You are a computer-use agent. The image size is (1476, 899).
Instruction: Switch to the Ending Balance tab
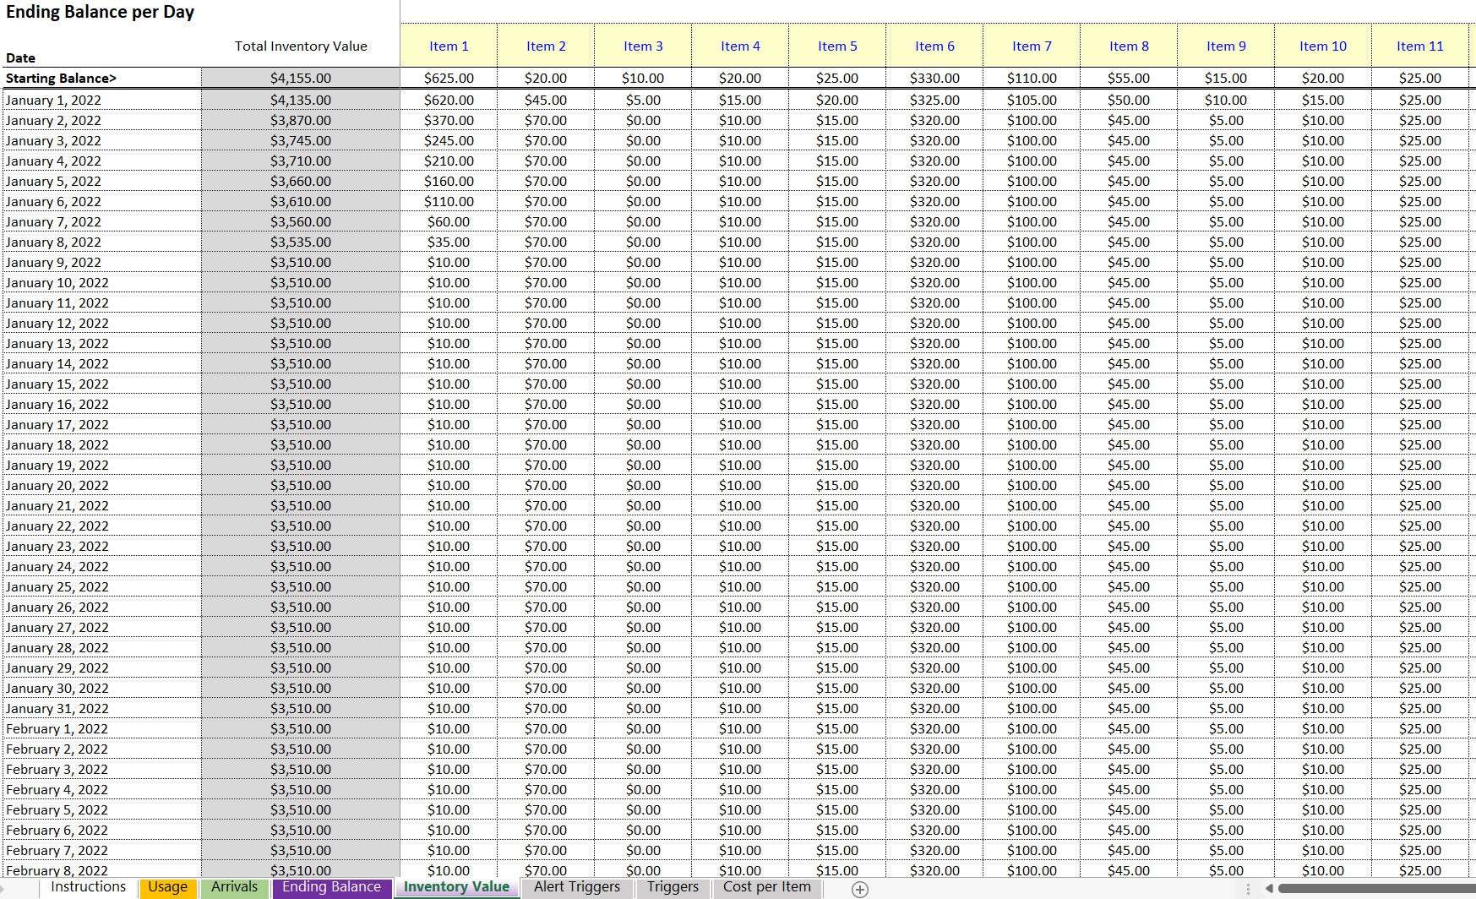(331, 887)
